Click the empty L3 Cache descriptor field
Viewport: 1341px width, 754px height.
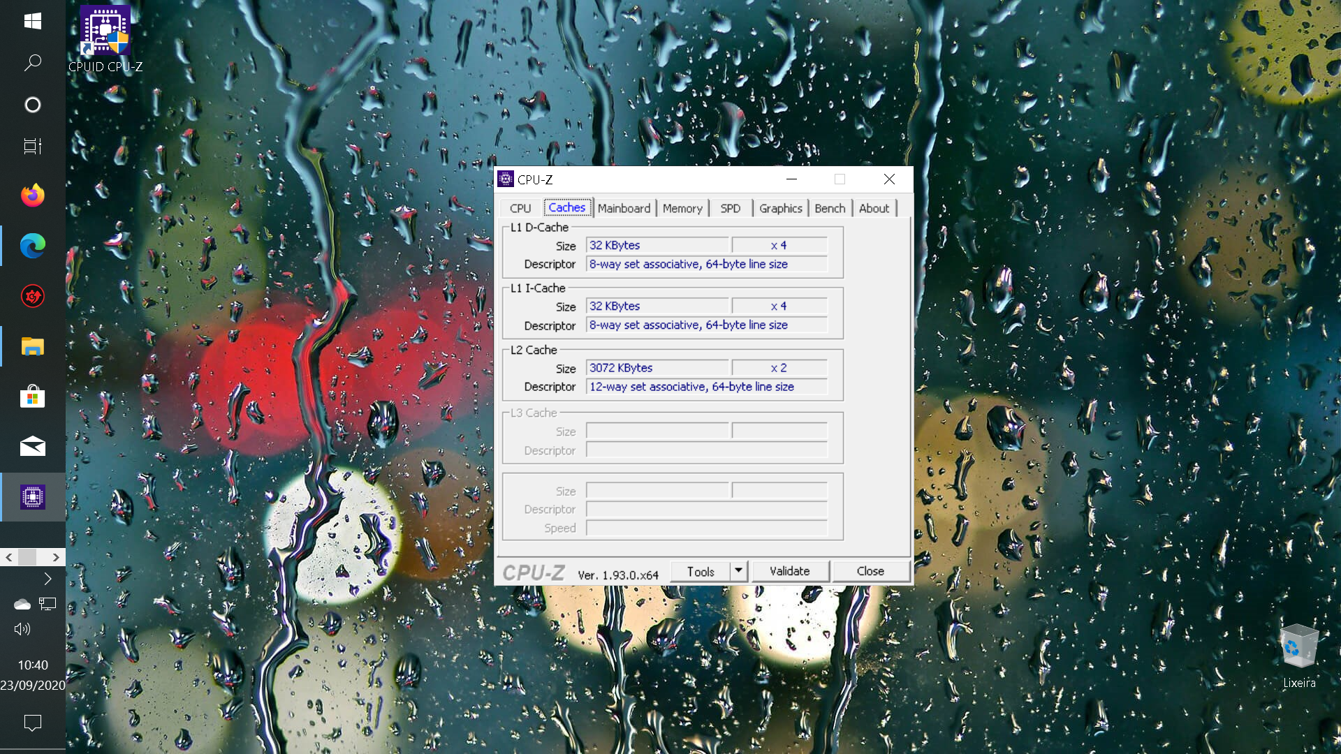click(x=707, y=450)
